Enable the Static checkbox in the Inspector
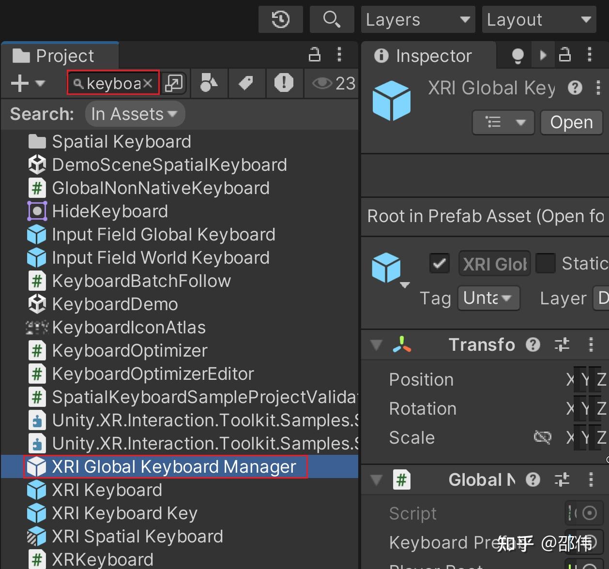This screenshot has width=609, height=569. click(546, 263)
